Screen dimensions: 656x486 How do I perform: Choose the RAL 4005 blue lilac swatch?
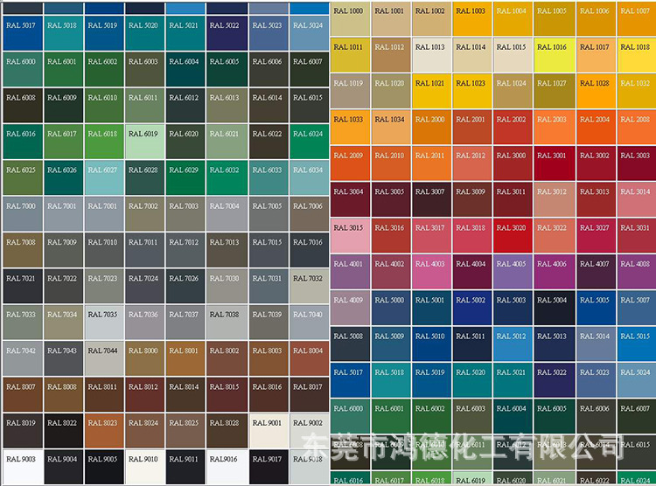point(513,272)
